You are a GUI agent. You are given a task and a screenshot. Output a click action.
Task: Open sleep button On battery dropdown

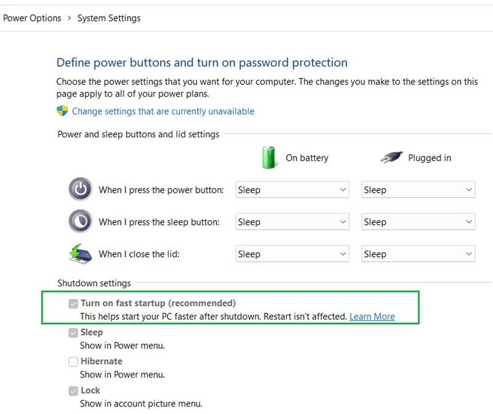point(292,222)
